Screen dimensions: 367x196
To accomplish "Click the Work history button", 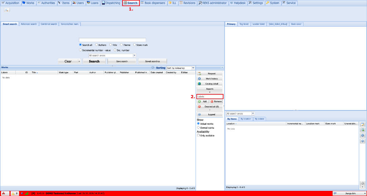I will tap(210, 79).
